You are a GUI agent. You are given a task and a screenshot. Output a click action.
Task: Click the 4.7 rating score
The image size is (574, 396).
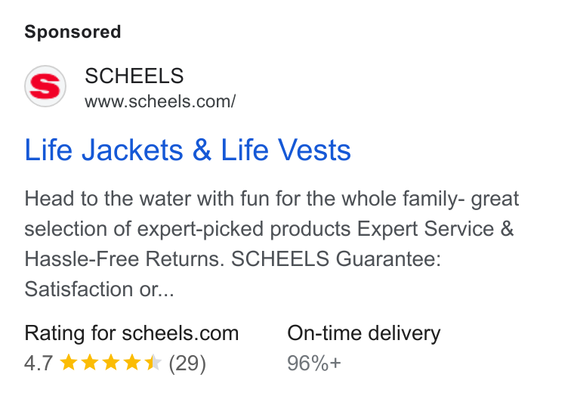[x=39, y=364]
